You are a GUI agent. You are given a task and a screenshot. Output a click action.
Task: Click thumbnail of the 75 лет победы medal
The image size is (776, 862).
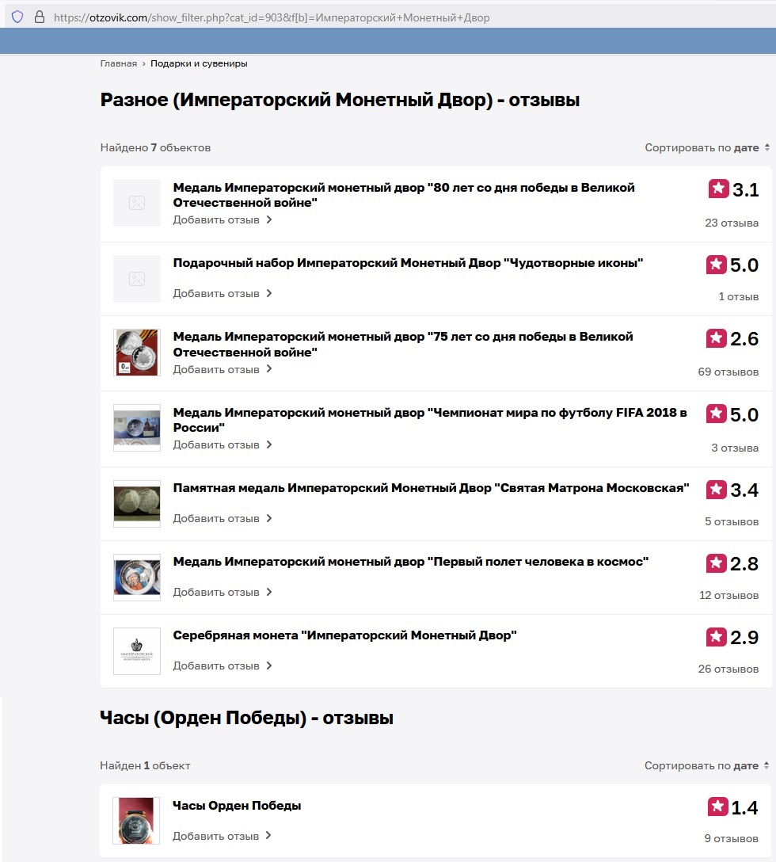[x=137, y=353]
